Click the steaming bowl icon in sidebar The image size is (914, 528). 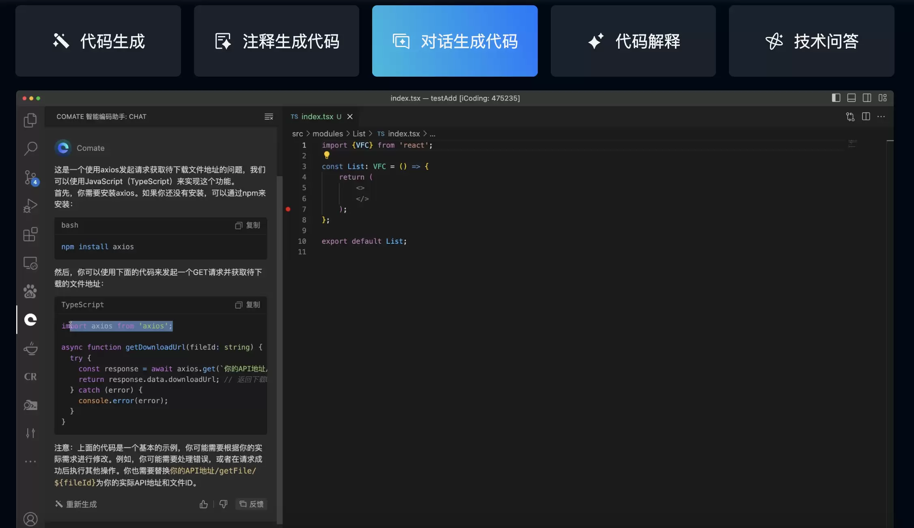pyautogui.click(x=30, y=348)
